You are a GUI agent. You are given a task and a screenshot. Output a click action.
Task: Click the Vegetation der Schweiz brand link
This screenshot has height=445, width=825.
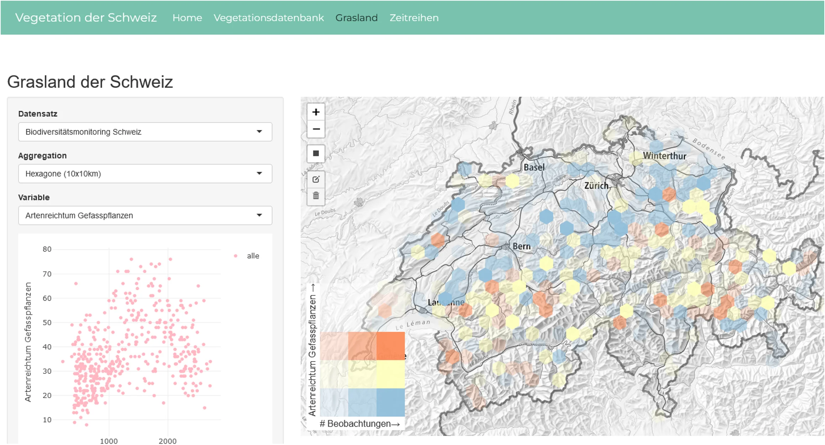(x=86, y=18)
